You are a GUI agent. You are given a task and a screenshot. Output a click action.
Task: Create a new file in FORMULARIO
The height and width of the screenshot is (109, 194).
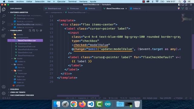click(x=30, y=30)
